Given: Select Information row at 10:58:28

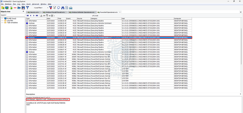Looking at the screenshot, I should (x=109, y=45).
